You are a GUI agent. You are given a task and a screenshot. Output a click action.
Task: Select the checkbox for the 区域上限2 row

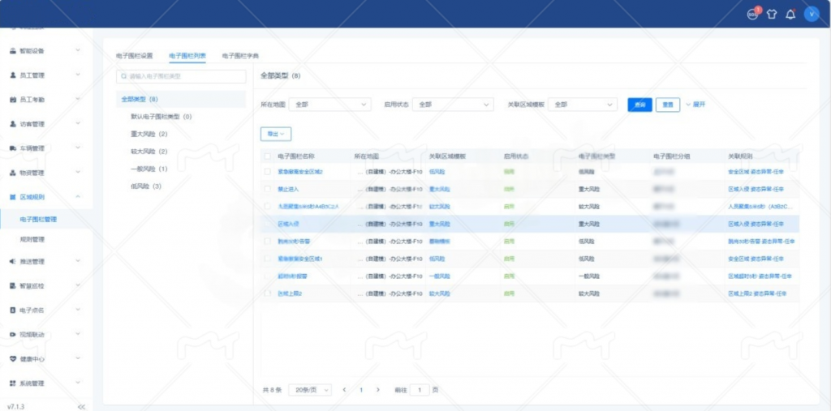coord(268,293)
